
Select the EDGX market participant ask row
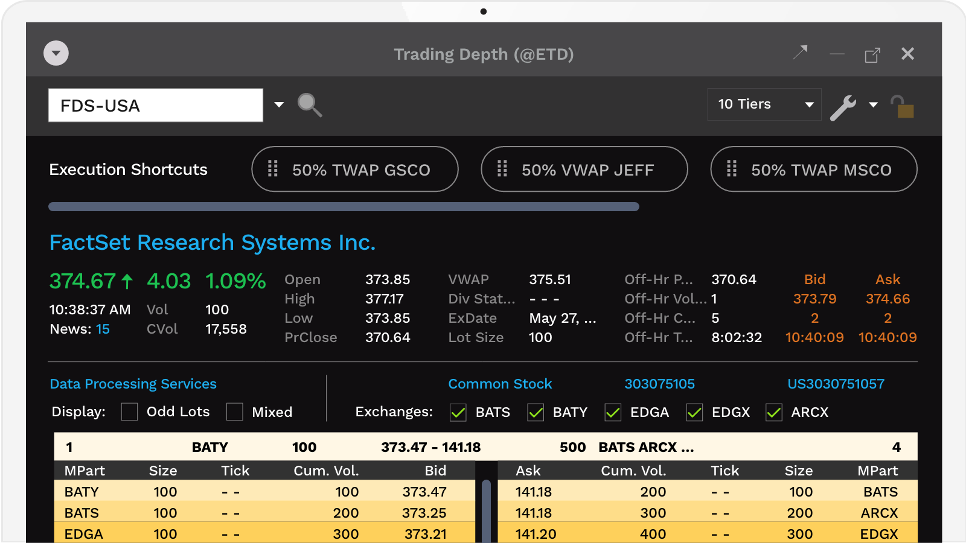point(708,533)
